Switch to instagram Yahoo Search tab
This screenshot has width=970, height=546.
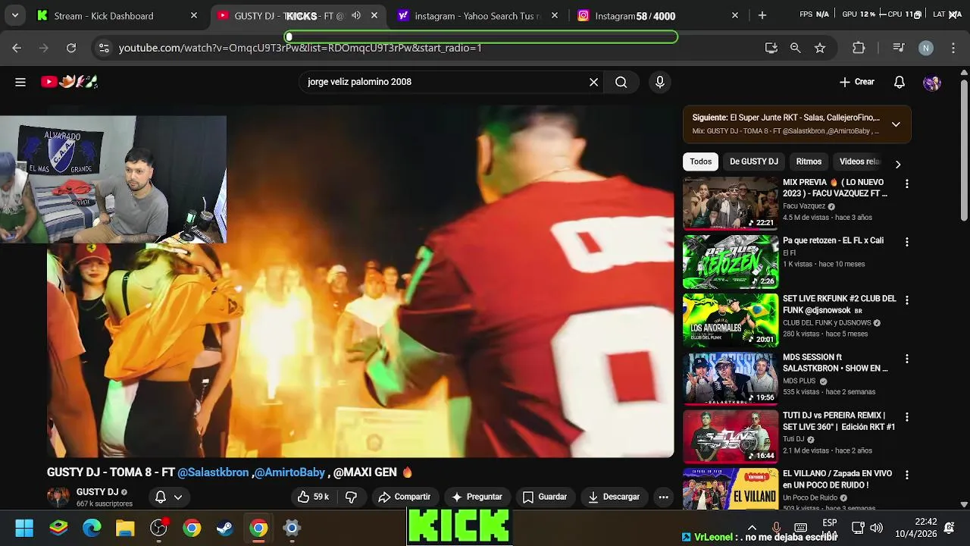(x=478, y=15)
